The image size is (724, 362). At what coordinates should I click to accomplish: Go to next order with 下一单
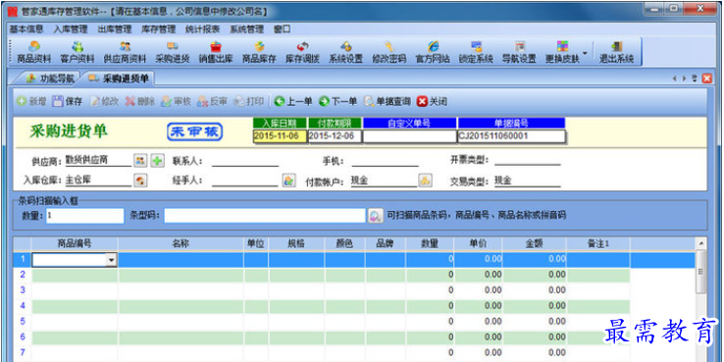click(x=338, y=102)
